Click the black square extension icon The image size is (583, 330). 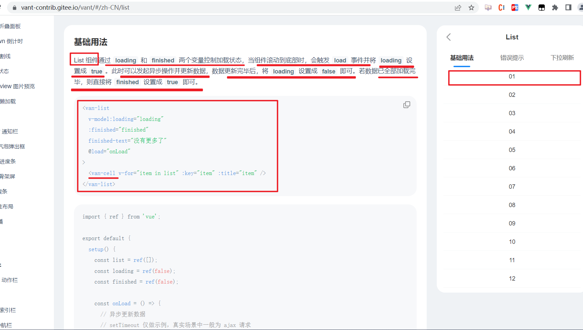point(542,7)
